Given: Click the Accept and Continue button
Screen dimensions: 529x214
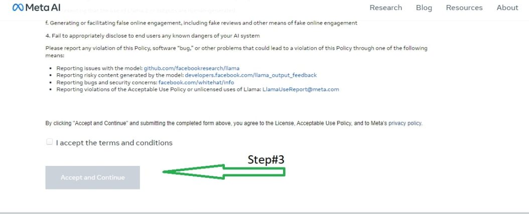Looking at the screenshot, I should pos(92,177).
